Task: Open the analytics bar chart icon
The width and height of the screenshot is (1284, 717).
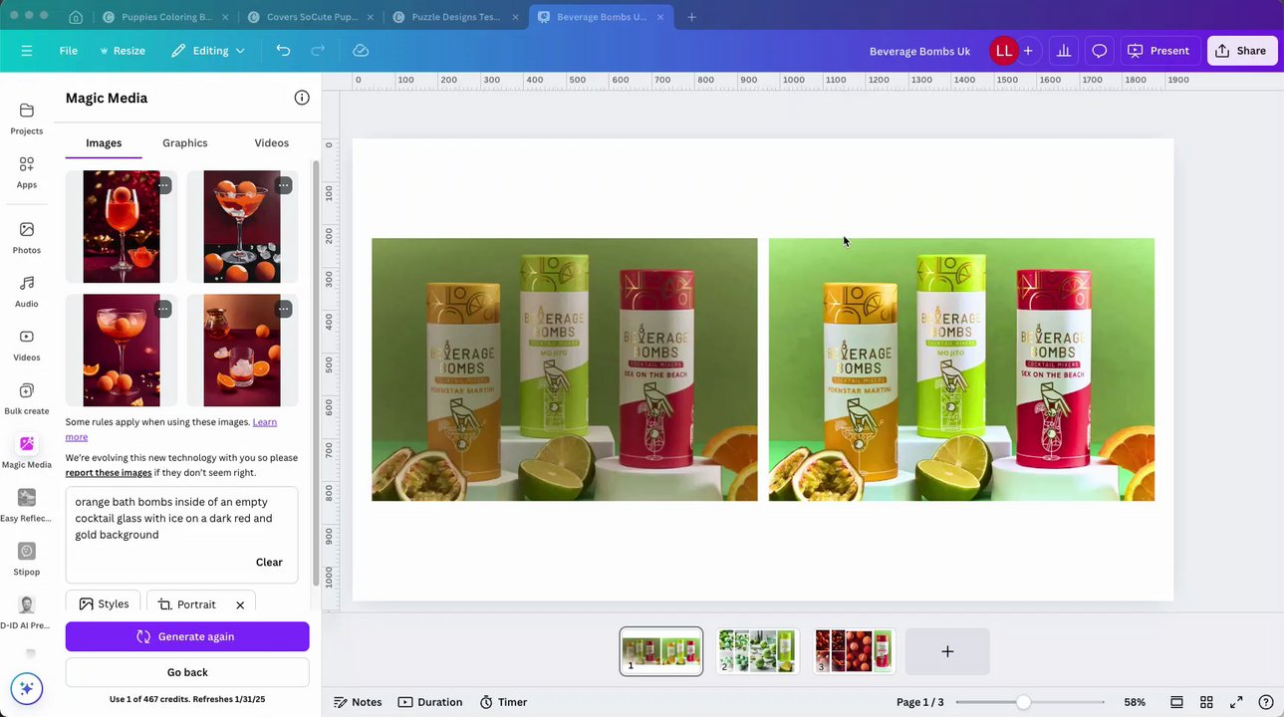Action: pos(1064,51)
